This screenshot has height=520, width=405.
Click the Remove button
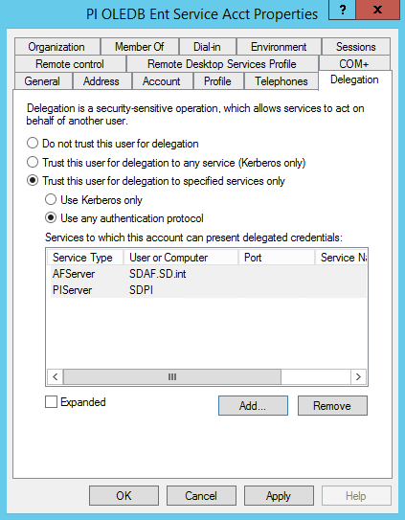332,406
